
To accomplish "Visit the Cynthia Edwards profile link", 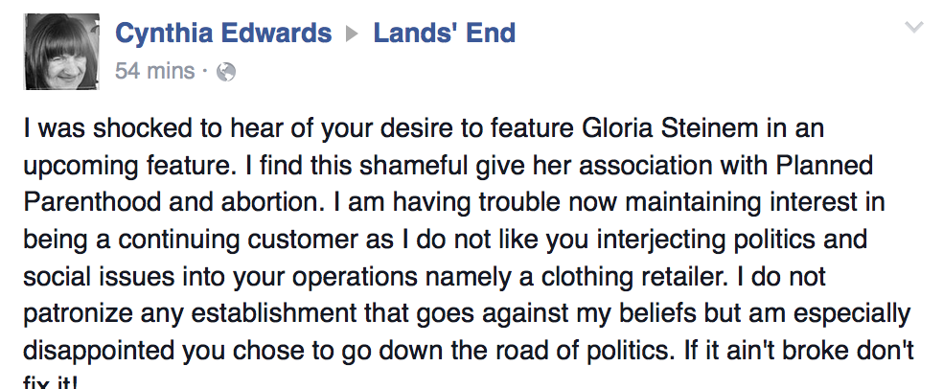I will pos(223,33).
